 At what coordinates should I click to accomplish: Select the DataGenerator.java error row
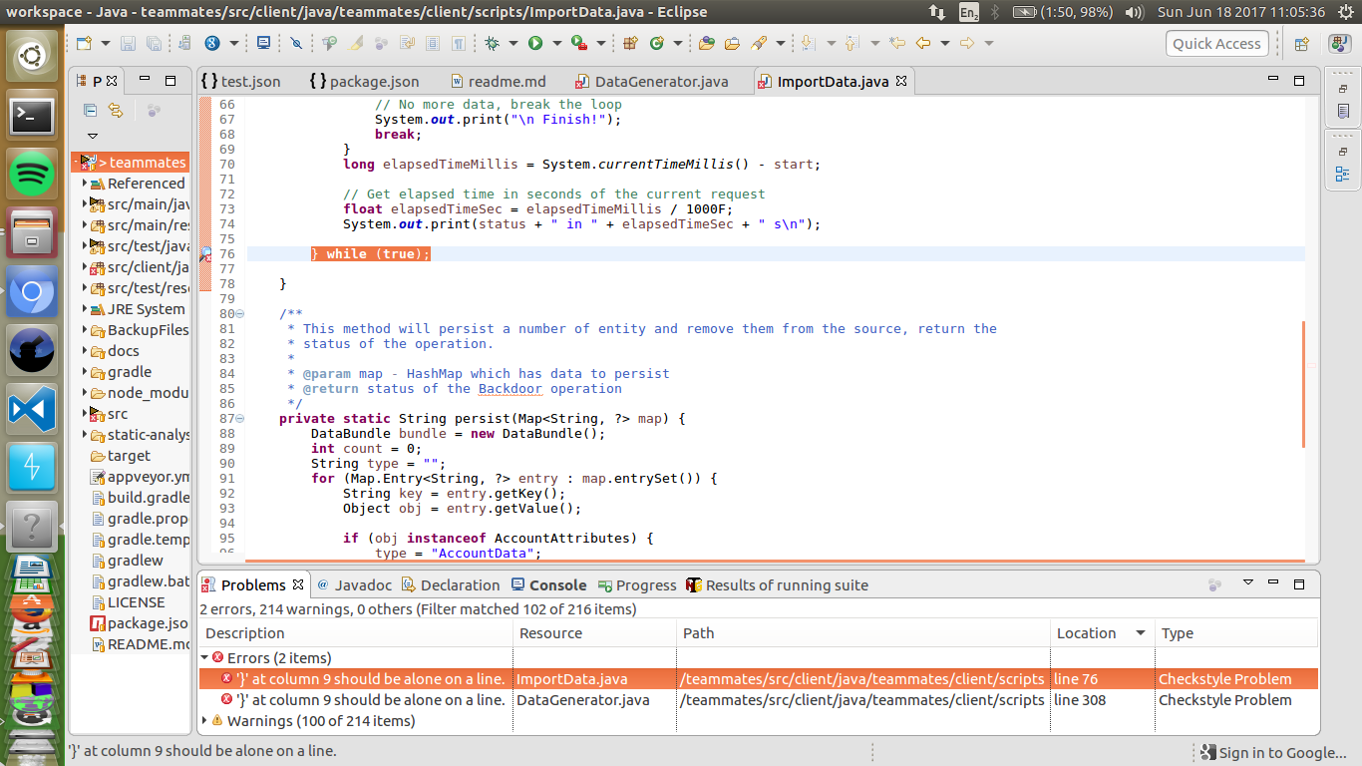758,700
